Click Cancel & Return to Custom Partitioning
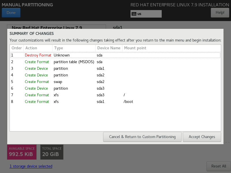Screen dimensions: 231x173 (142, 137)
